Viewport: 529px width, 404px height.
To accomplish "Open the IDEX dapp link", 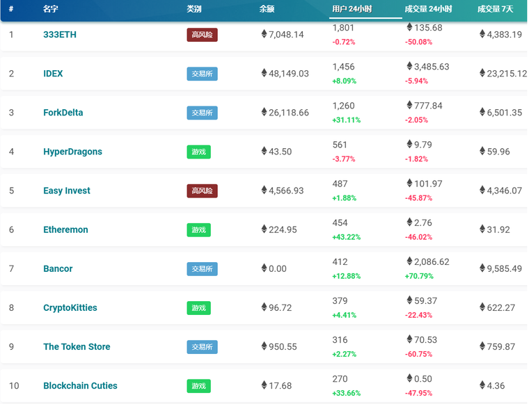I will click(x=53, y=74).
